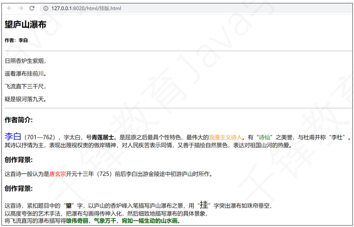Click the second 创作背景: heading above 这首诗，紧扣题目
Image resolution: width=354 pixels, height=227 pixels.
point(19,188)
